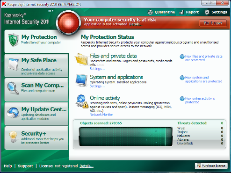Click Objects scanned: 270365 text

[101, 123]
